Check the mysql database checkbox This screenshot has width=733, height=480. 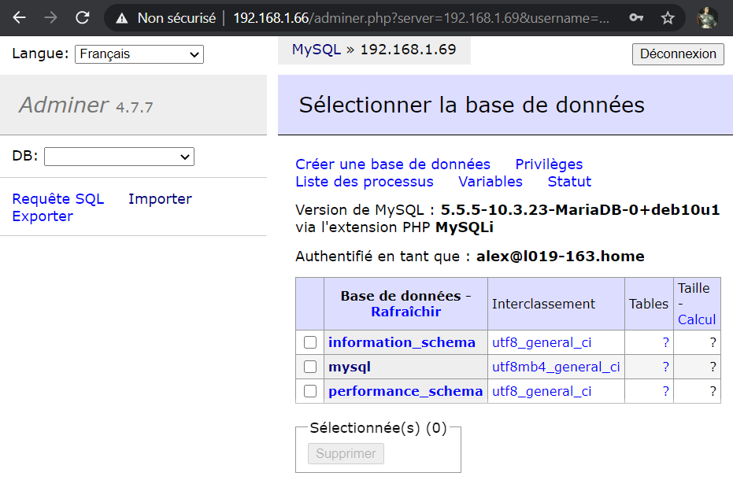point(309,367)
